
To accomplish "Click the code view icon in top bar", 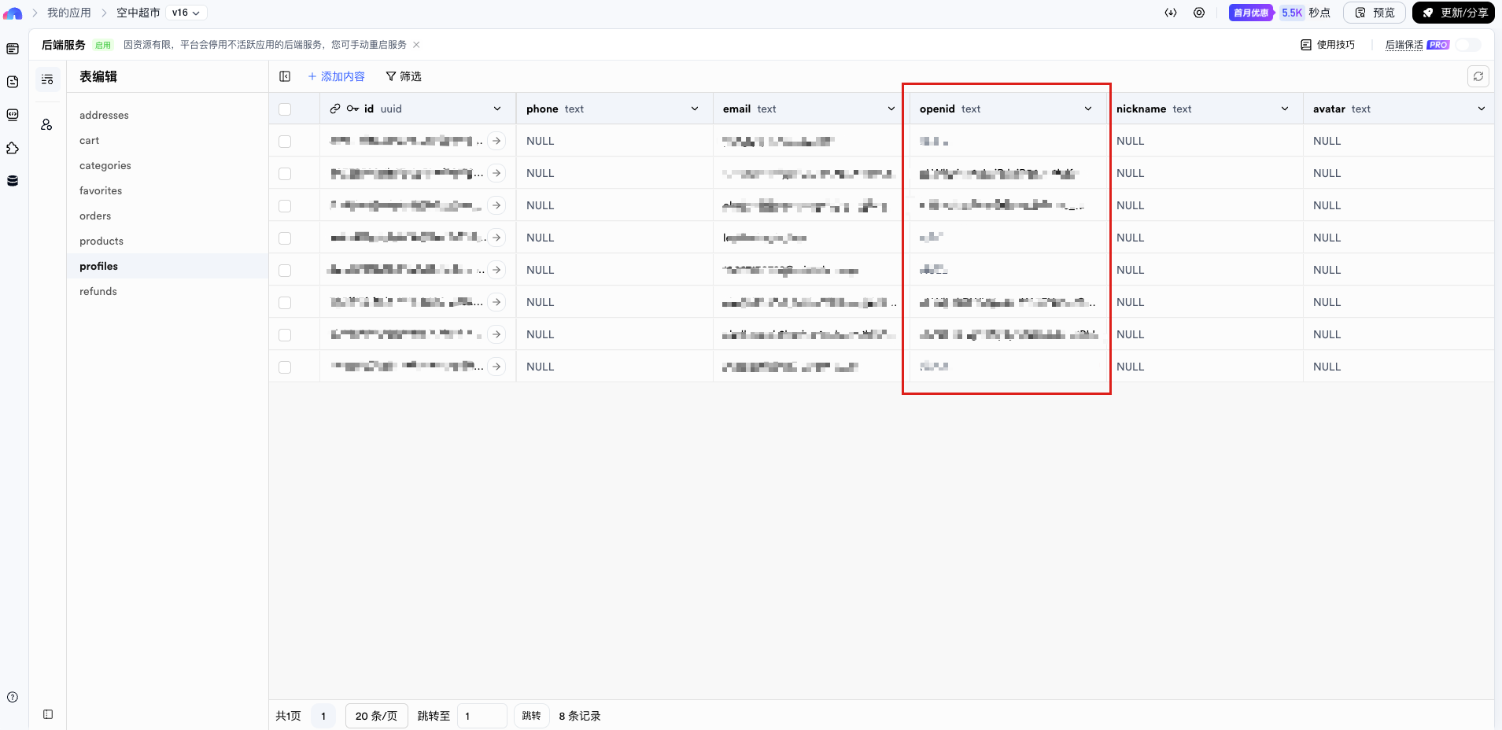I will point(1171,13).
